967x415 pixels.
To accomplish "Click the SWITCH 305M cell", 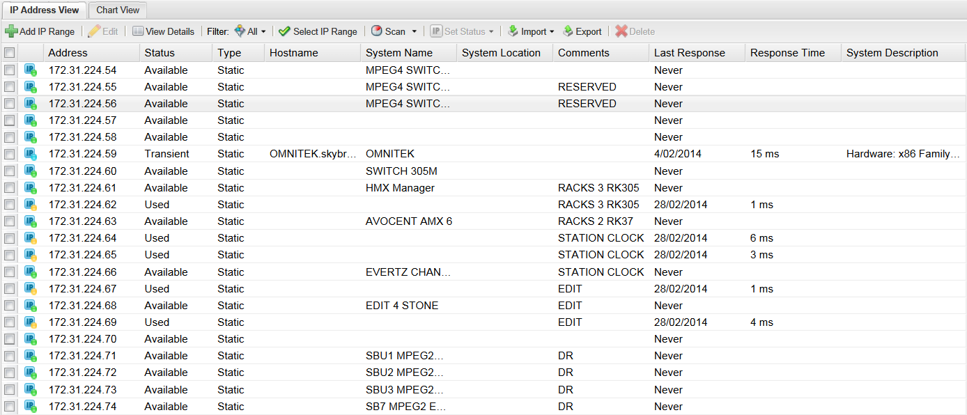I will (x=401, y=171).
